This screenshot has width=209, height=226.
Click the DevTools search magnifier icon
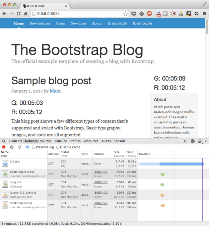[3, 141]
